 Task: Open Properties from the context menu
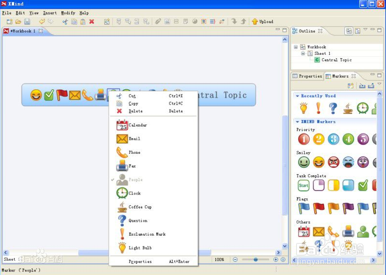pos(153,261)
